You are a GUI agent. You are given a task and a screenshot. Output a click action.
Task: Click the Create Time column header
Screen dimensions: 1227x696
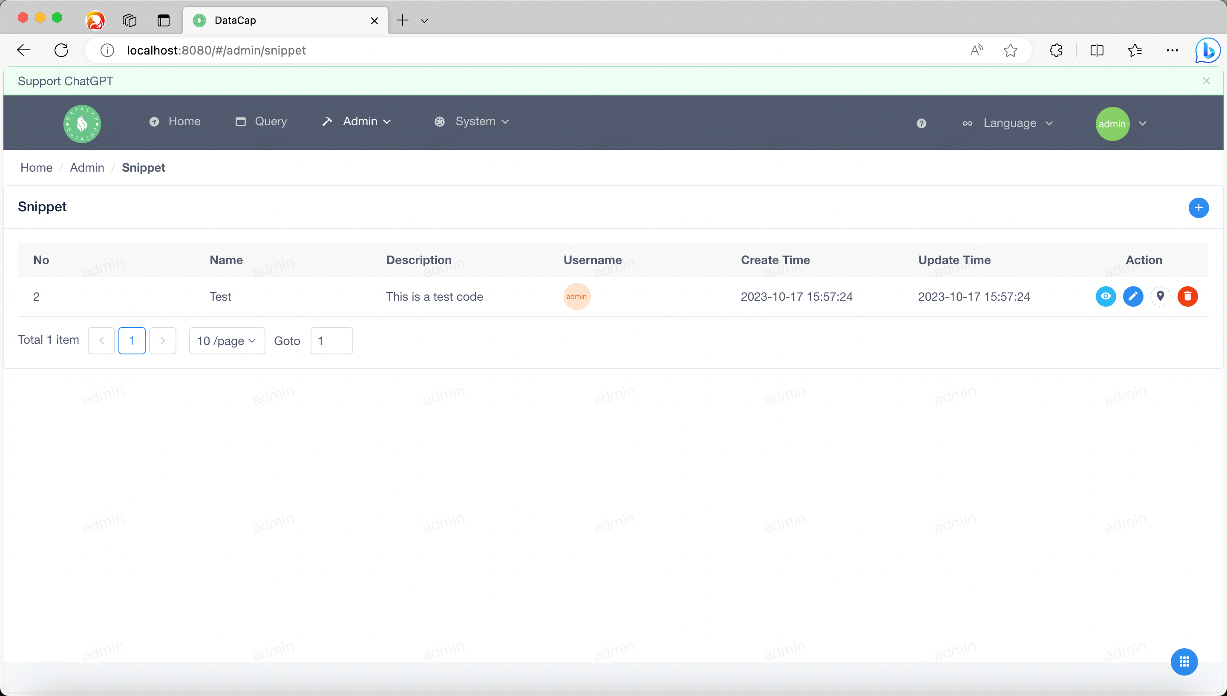[x=775, y=260]
